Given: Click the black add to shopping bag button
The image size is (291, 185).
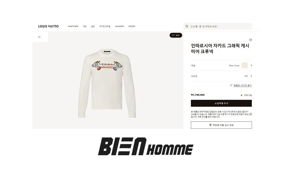Looking at the screenshot, I should pos(221,103).
